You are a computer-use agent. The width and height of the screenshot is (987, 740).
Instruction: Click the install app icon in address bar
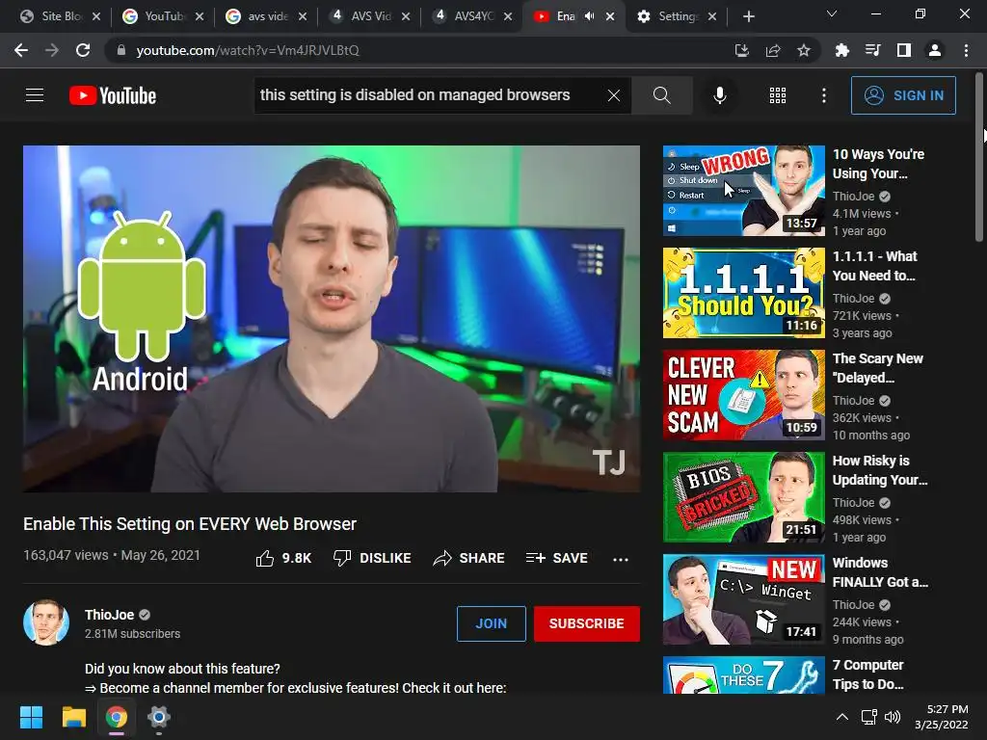(741, 50)
